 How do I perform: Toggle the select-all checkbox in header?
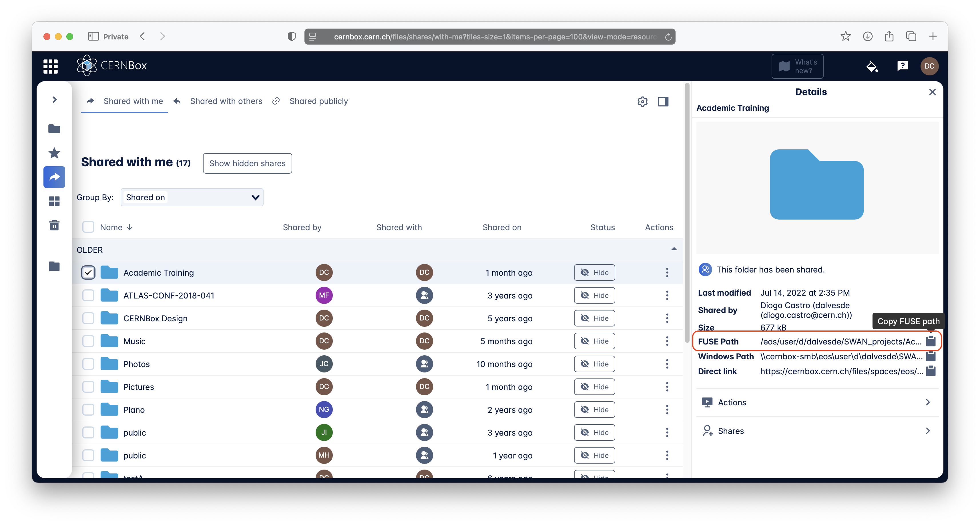(88, 227)
